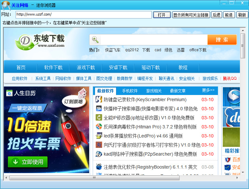Go forward with 前进 button

[x=229, y=15]
